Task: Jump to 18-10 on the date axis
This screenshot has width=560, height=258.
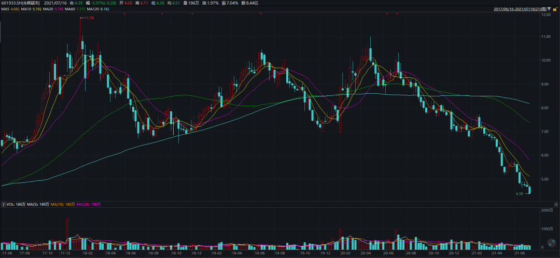Action: tap(176, 253)
